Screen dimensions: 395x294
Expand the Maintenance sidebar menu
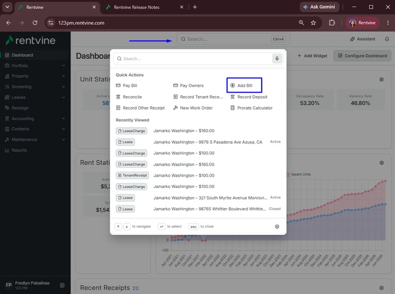(x=35, y=140)
